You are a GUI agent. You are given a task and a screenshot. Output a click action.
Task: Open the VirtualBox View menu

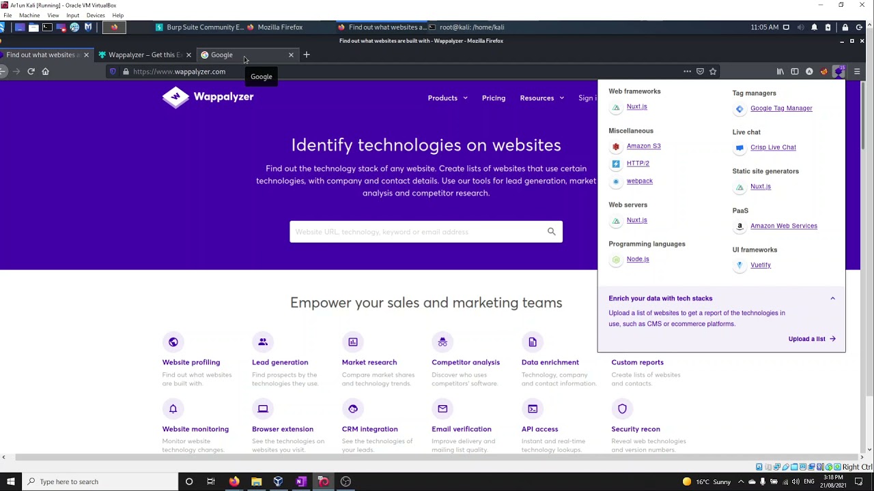coord(53,15)
